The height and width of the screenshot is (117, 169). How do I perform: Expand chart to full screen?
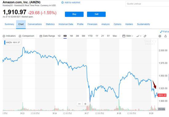coord(164,31)
